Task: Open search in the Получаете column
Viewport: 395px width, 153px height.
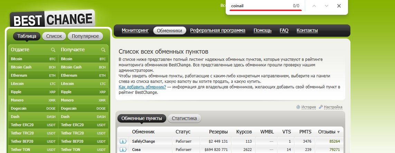Action: 103,50
